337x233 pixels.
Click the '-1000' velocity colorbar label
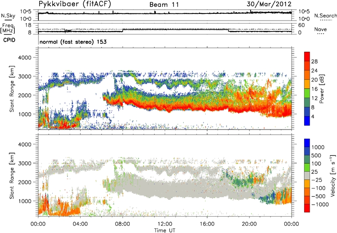point(320,204)
